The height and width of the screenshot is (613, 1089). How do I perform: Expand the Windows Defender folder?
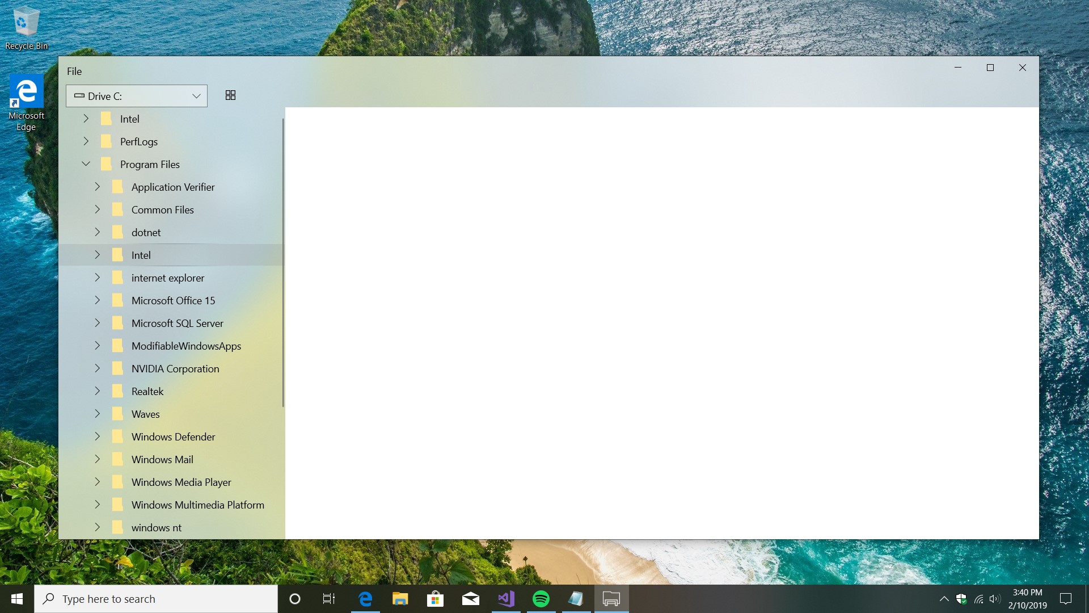pos(96,436)
